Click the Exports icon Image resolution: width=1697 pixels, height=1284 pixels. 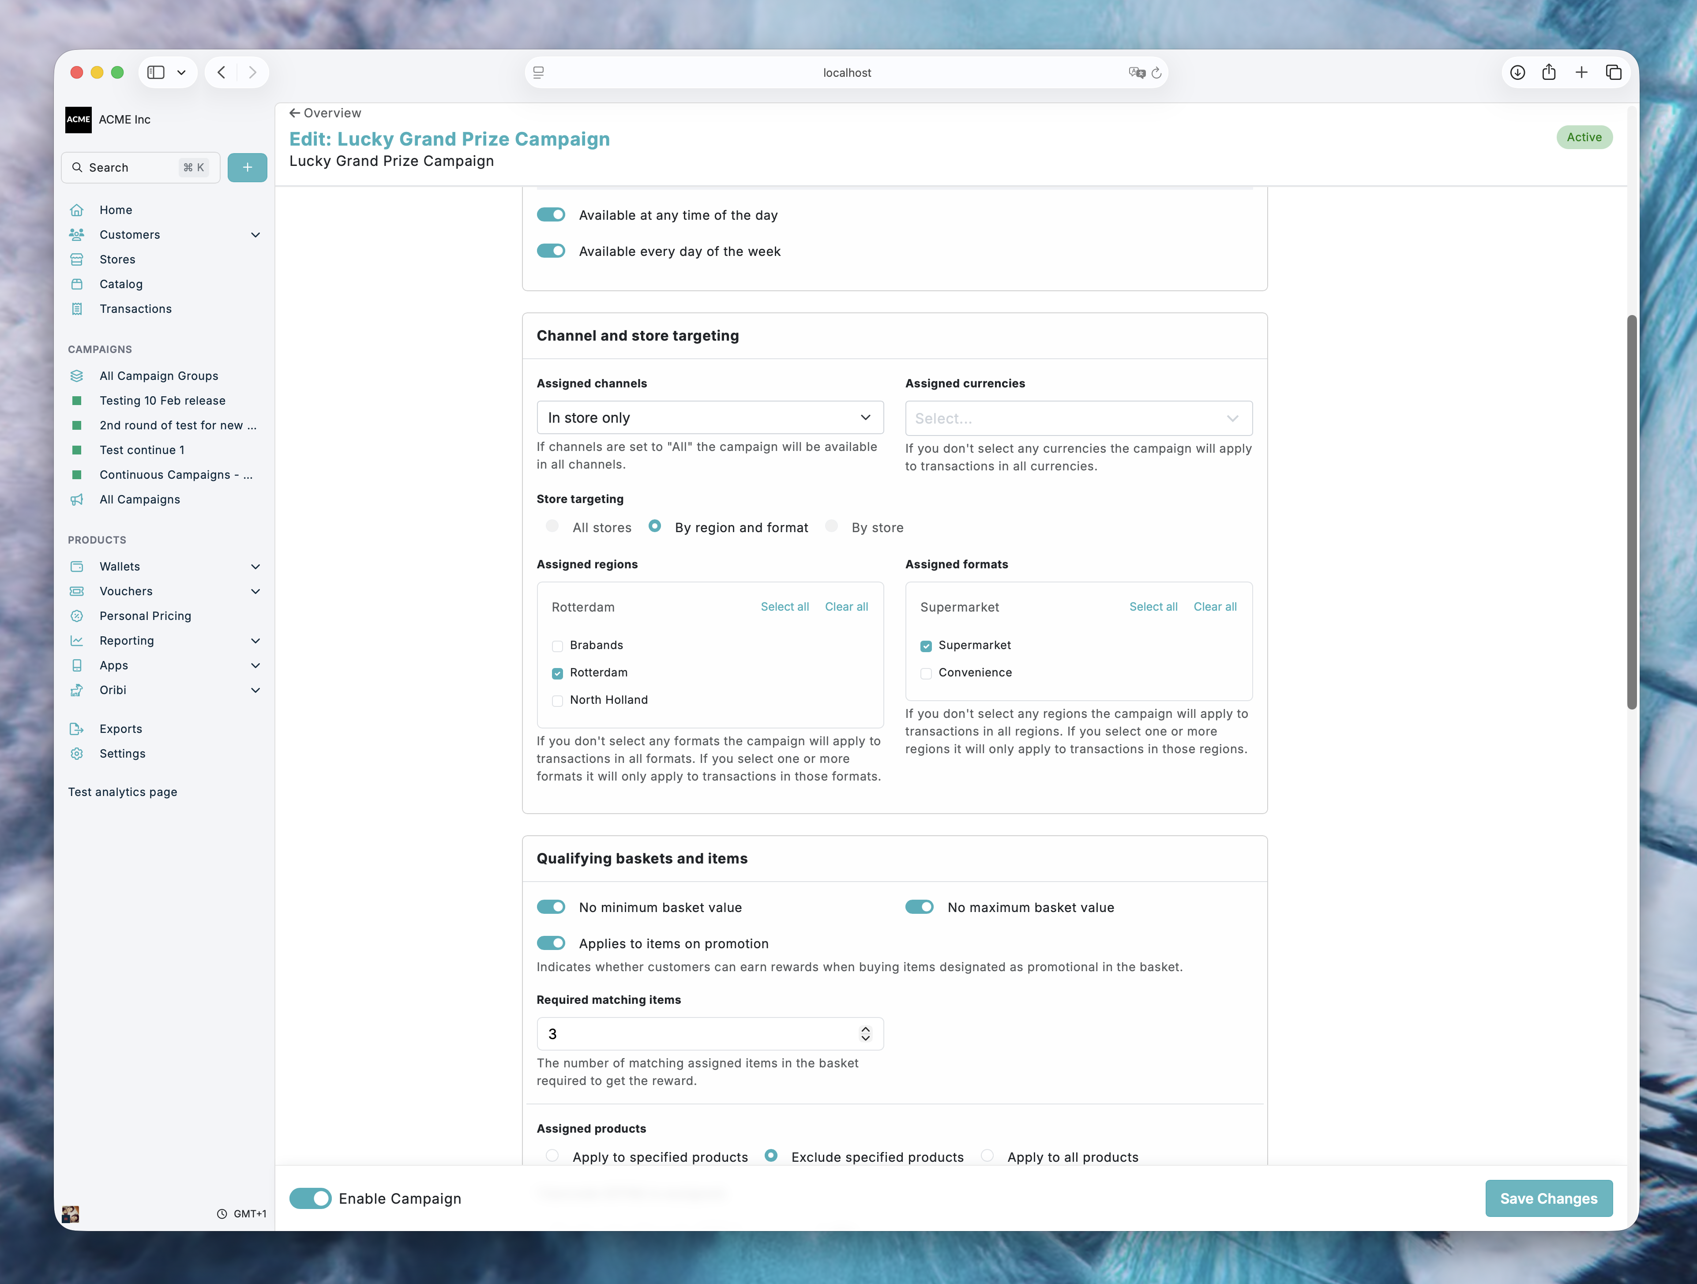coord(77,728)
